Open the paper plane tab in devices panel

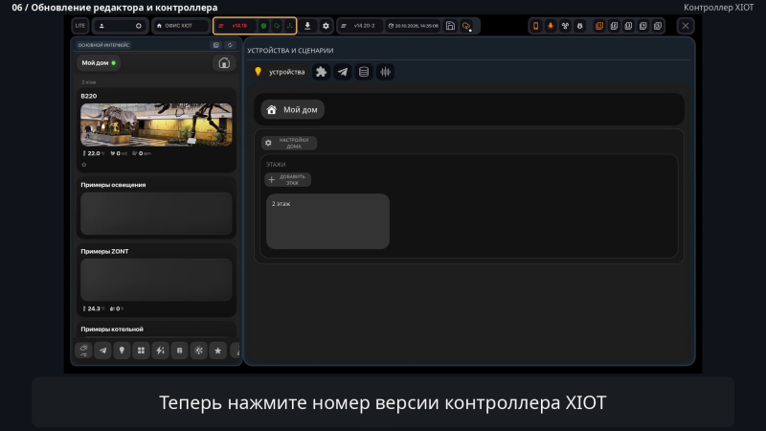(343, 72)
